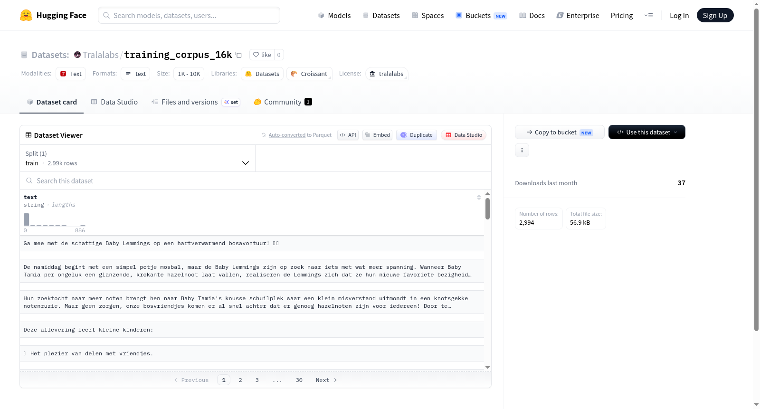Click the dataset viewer vertical scrollbar thumb

click(x=487, y=209)
